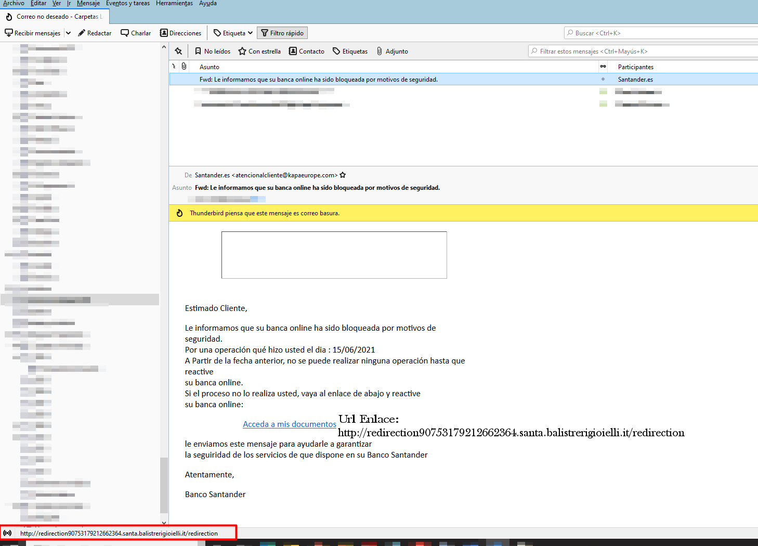This screenshot has width=758, height=546.
Task: Open the Herramientas menu
Action: click(174, 3)
